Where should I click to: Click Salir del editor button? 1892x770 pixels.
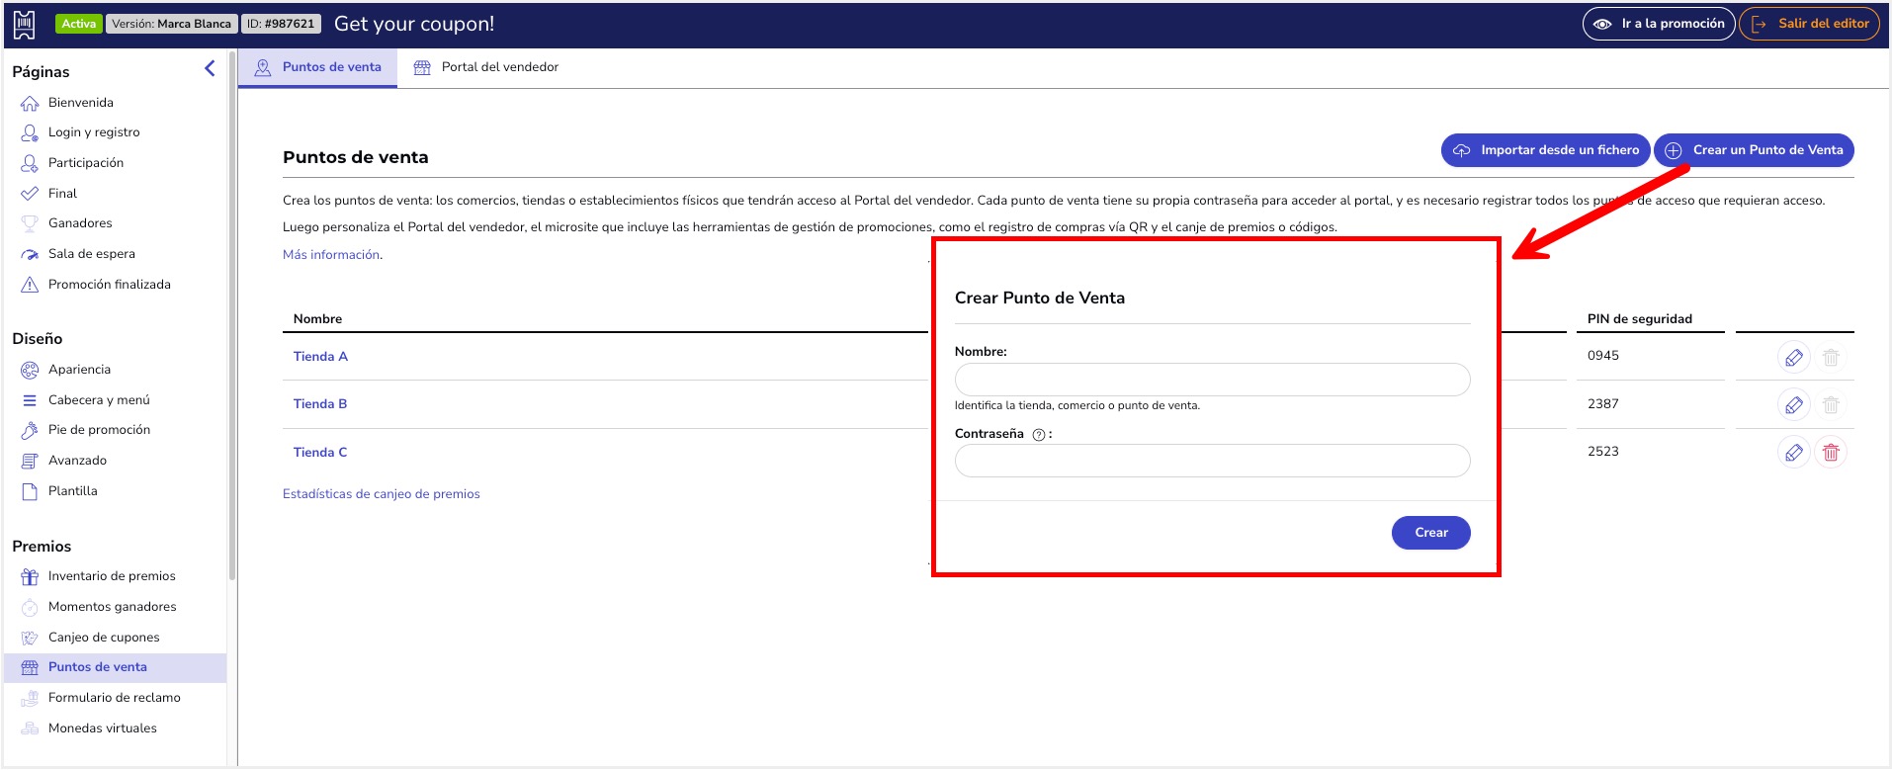point(1809,24)
